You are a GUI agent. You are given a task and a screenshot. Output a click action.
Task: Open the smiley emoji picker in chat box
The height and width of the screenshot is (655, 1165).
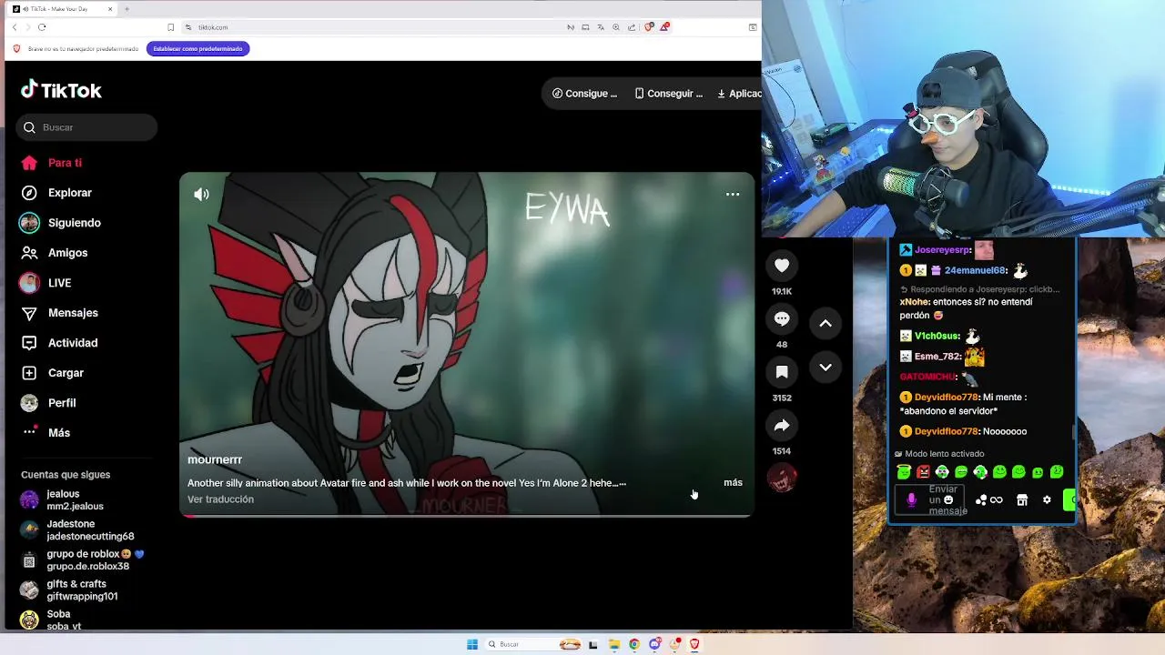coord(948,500)
